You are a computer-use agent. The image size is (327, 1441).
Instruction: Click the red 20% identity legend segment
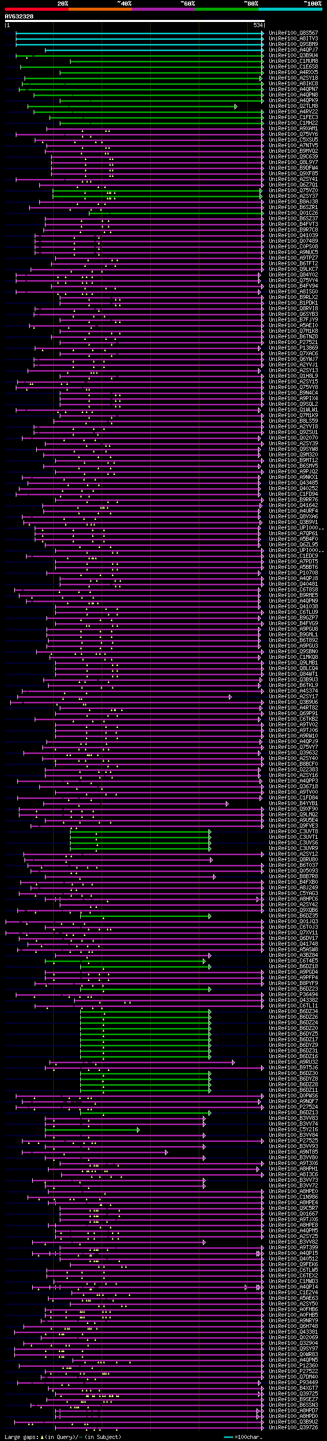[36, 9]
